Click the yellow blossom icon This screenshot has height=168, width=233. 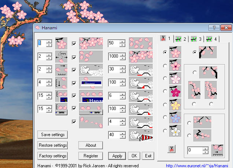[175, 105]
